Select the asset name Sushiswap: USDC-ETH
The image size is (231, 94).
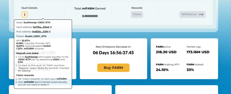pyautogui.click(x=37, y=23)
